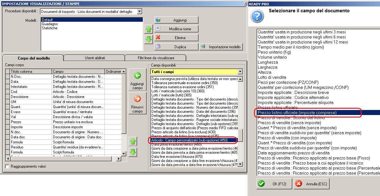
Task: Click the question mark icon in READY PRO
Action: (x=258, y=15)
